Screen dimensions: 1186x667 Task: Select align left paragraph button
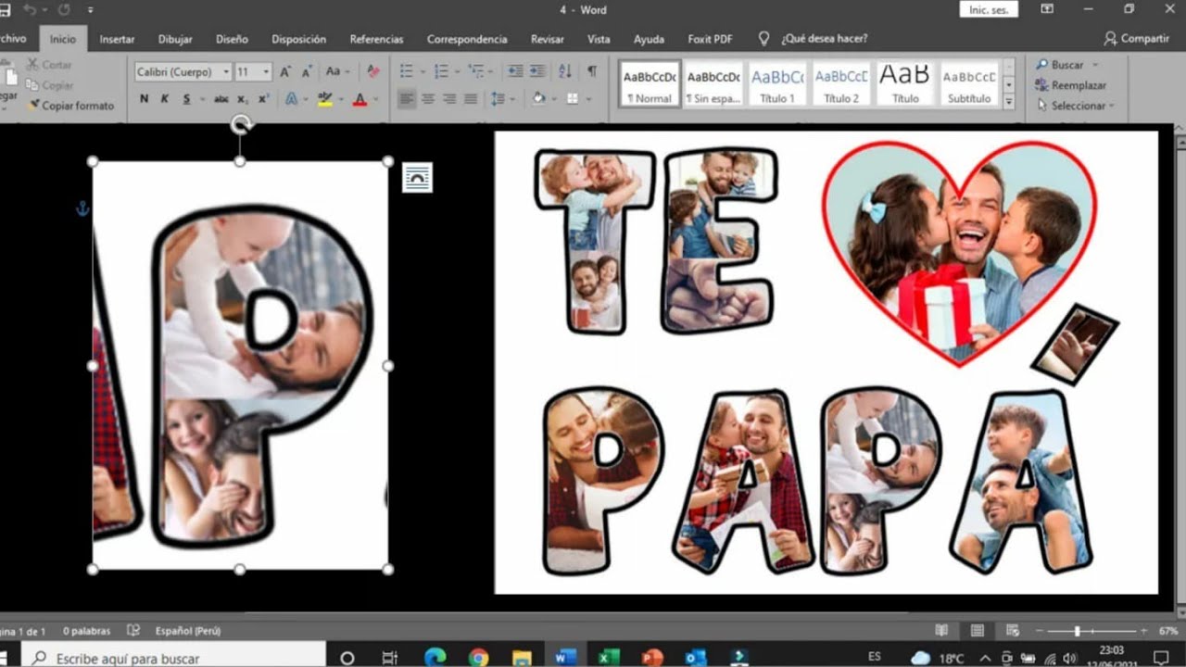click(407, 99)
